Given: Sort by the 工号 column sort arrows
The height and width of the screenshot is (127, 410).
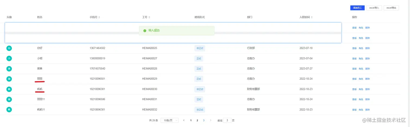Looking at the screenshot, I should (x=149, y=17).
